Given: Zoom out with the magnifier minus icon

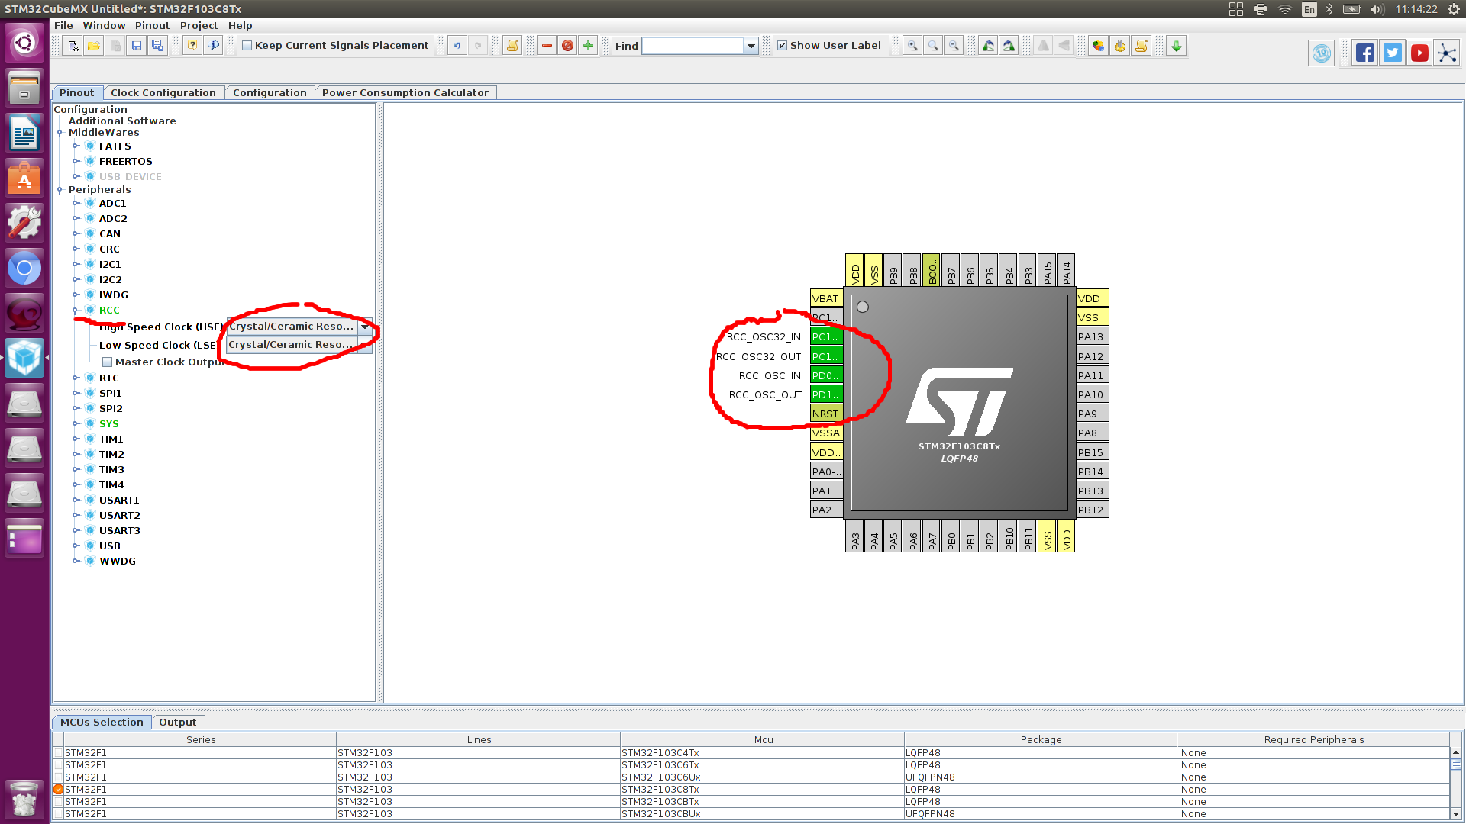Looking at the screenshot, I should pyautogui.click(x=954, y=46).
